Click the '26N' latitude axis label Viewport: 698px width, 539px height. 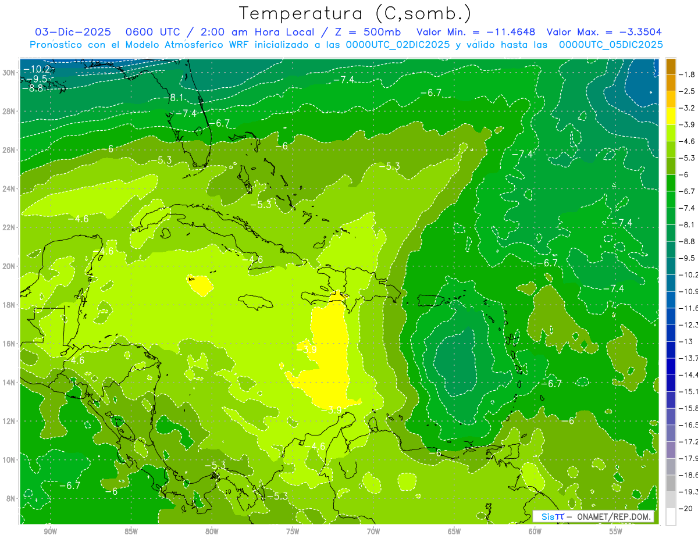[x=9, y=149]
